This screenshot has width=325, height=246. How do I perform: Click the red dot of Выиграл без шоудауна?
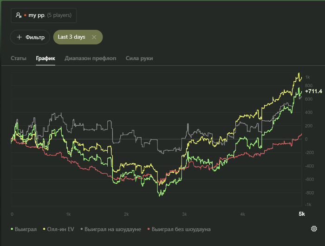(149, 229)
